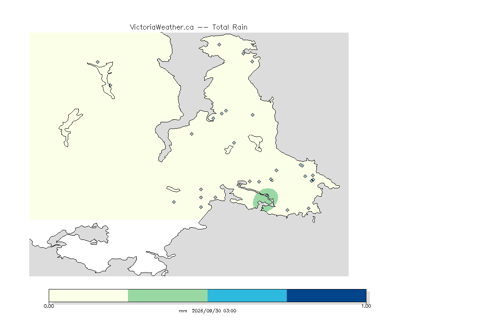
Task: Click the 1.00 legend maximum label
Action: pyautogui.click(x=366, y=306)
